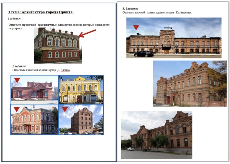Select the bottom street-view brick building photo

(x=157, y=135)
